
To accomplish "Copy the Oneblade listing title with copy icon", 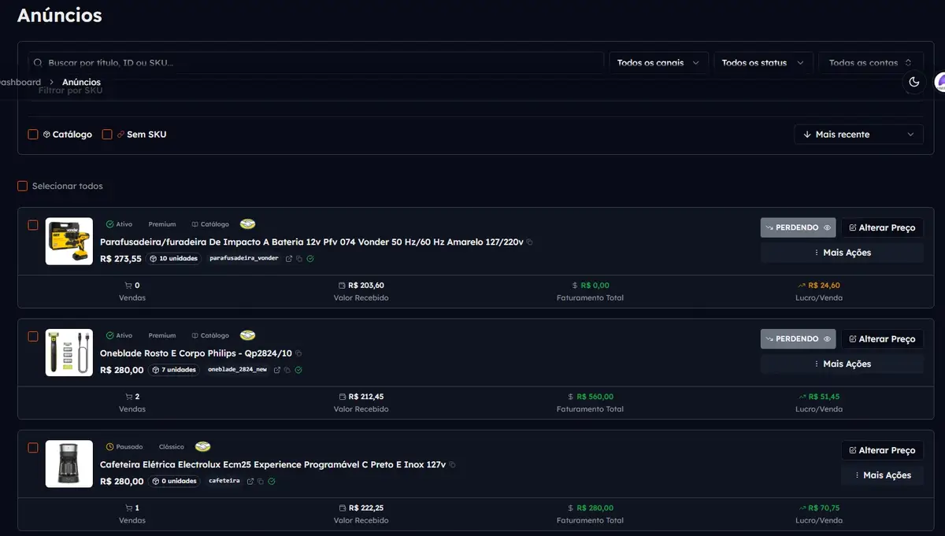I will (298, 353).
